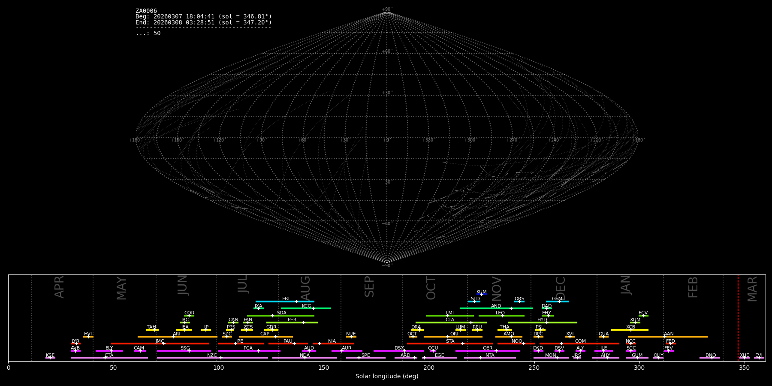Click the KCG shower label
This screenshot has width=772, height=386.
[307, 306]
